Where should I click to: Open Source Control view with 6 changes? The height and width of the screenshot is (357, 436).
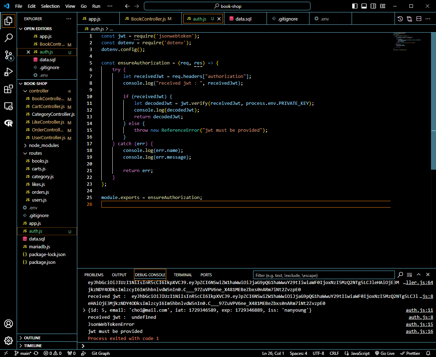click(x=9, y=55)
